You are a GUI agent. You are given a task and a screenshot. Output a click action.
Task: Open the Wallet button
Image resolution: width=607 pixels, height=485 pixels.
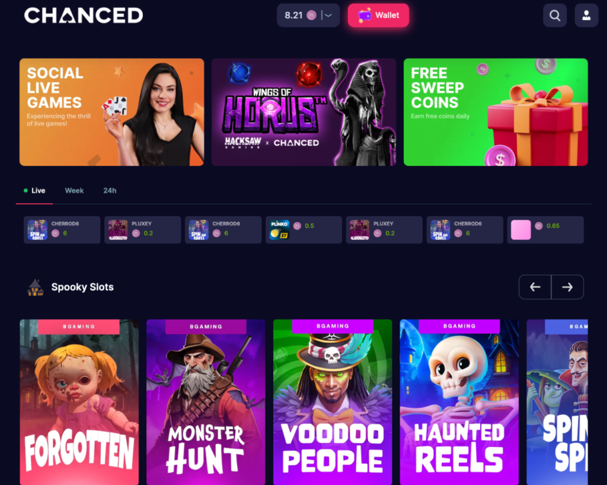click(378, 15)
